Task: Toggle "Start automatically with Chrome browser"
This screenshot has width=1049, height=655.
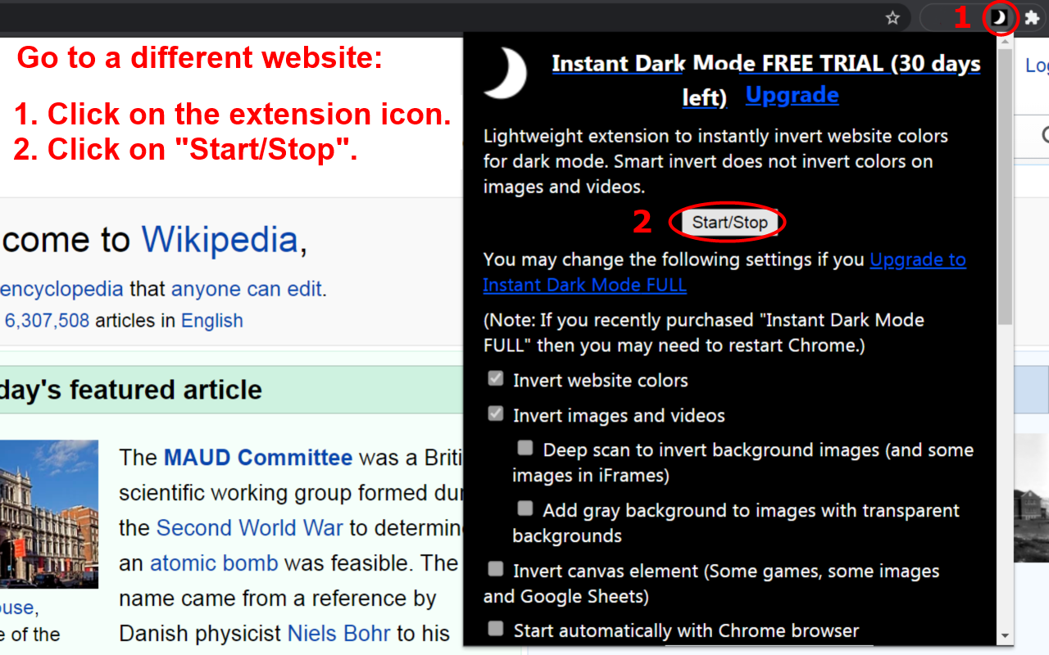Action: click(x=496, y=628)
